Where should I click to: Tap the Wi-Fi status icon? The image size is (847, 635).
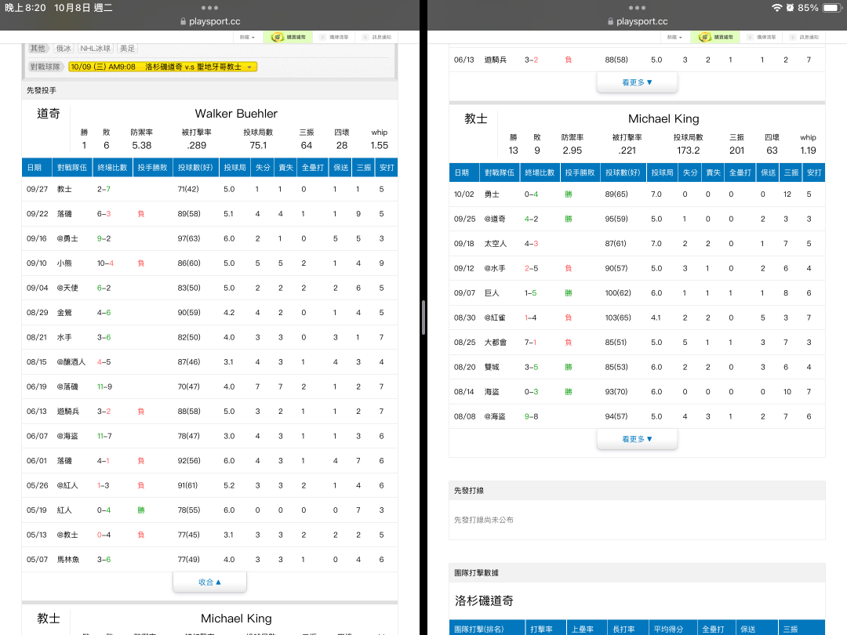pos(776,8)
